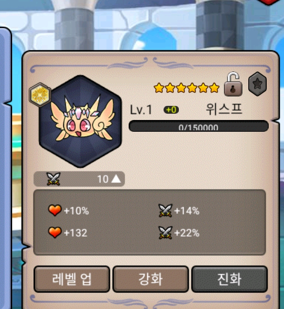The image size is (284, 309).
Task: Tap the swords icon beside +14%
Action: tap(166, 211)
